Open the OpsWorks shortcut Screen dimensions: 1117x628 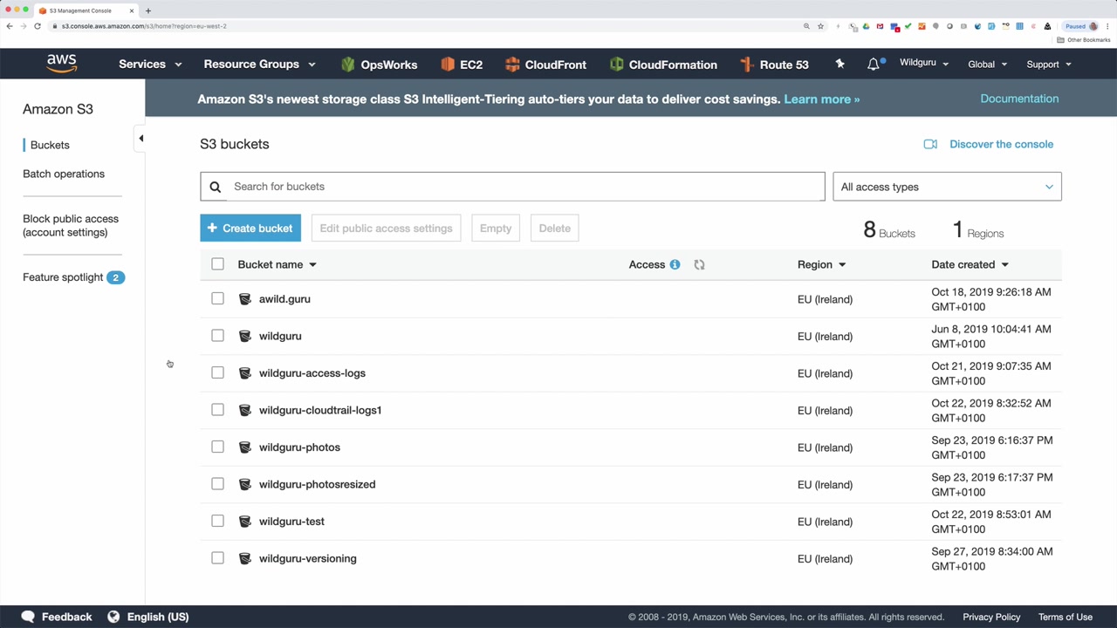379,64
